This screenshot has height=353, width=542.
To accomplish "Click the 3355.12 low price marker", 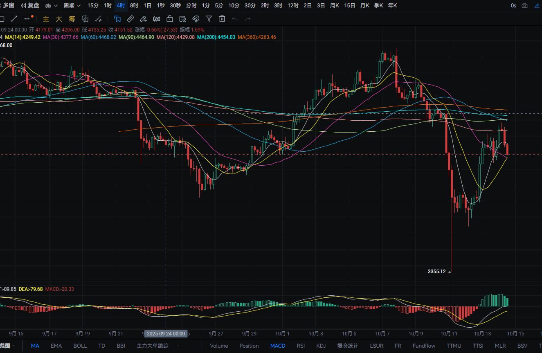I will [436, 272].
